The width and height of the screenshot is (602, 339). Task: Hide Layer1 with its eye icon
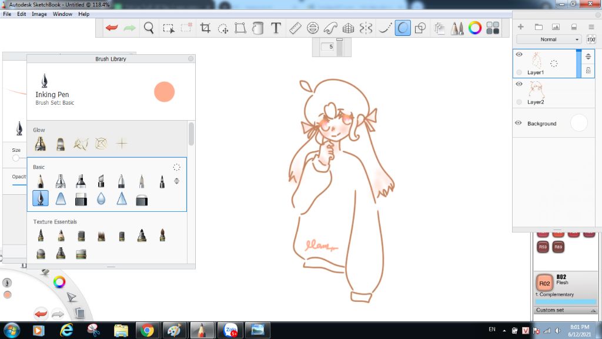click(x=519, y=54)
